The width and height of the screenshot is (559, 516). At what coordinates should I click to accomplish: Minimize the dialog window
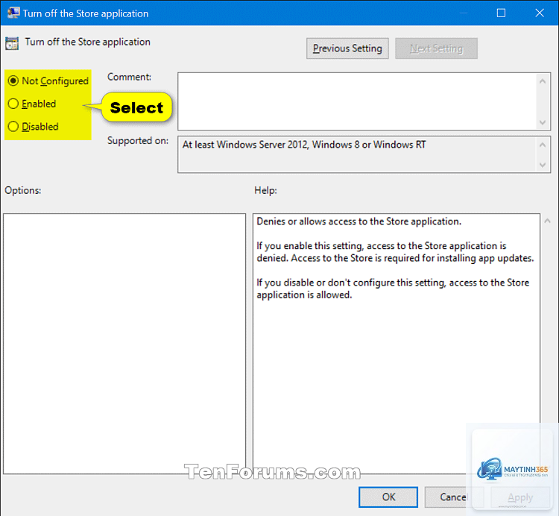click(x=463, y=13)
